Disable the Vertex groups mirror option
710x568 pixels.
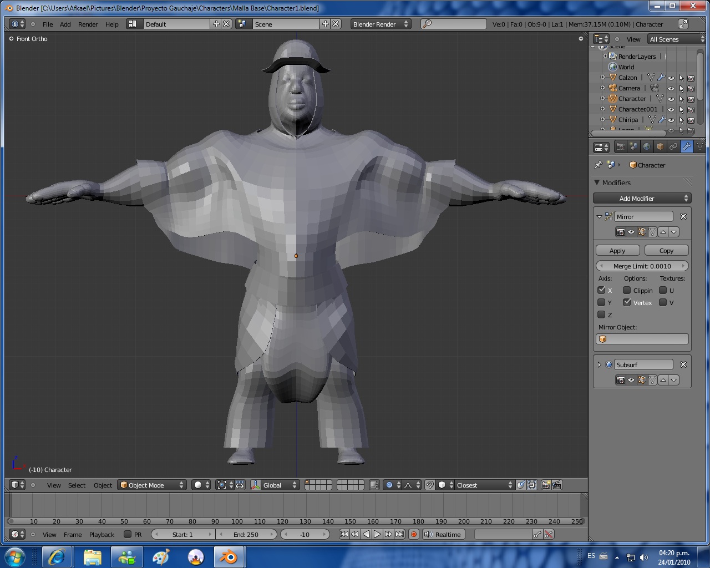pos(627,303)
